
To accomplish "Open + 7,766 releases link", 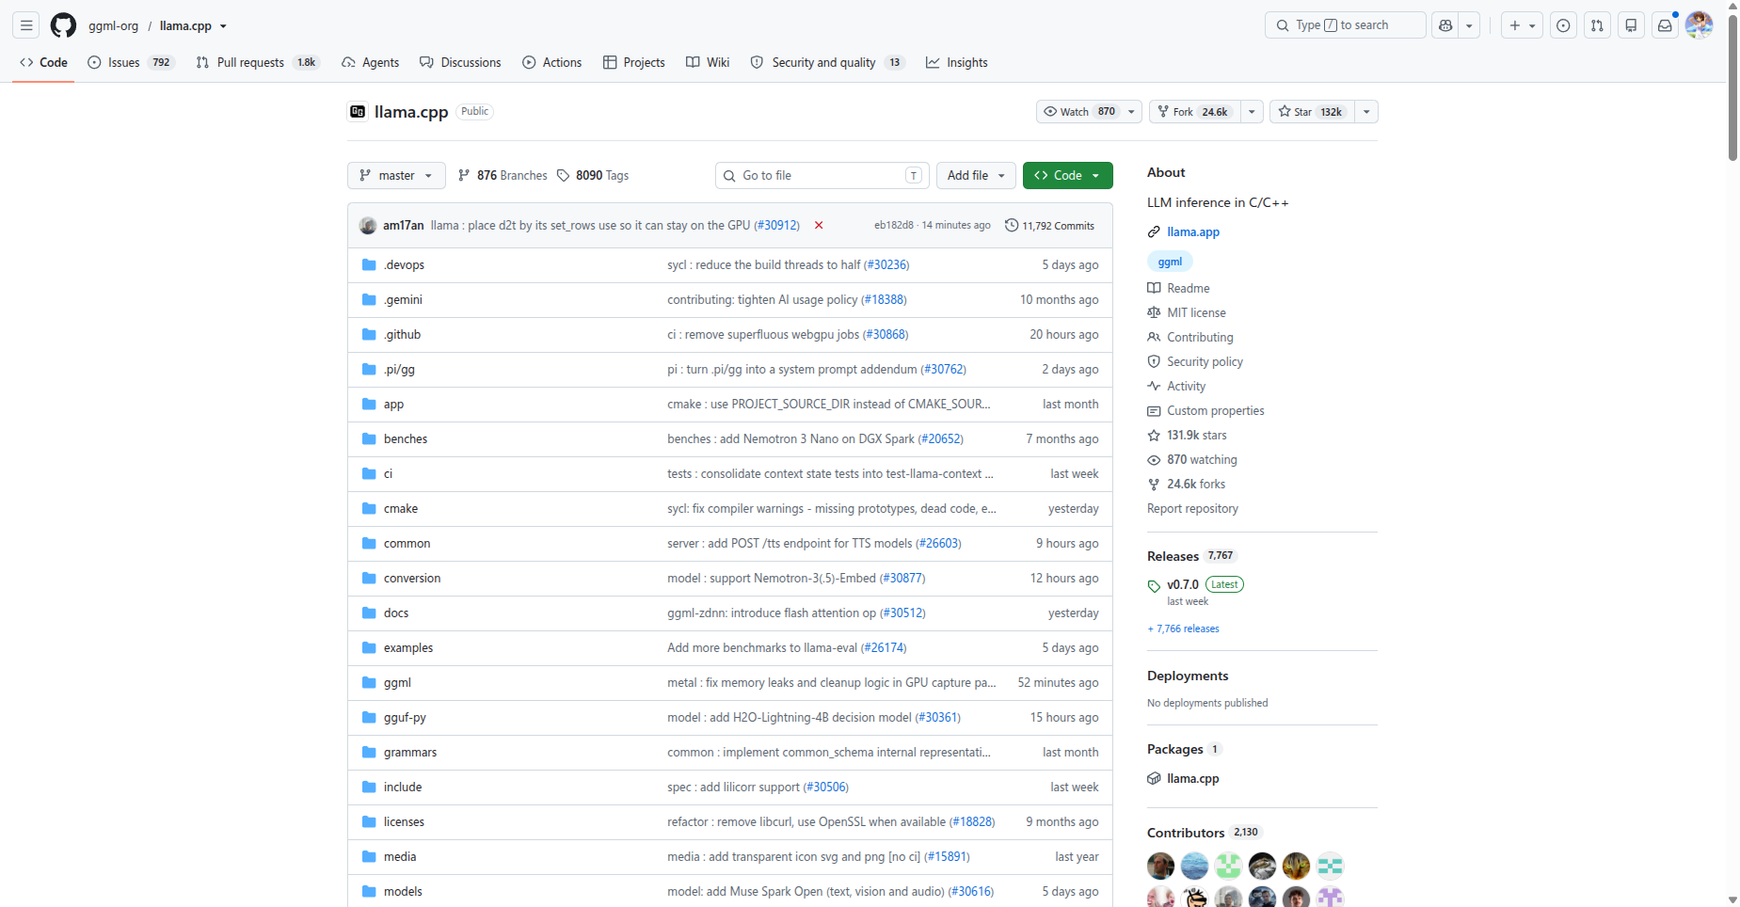I will pos(1183,629).
